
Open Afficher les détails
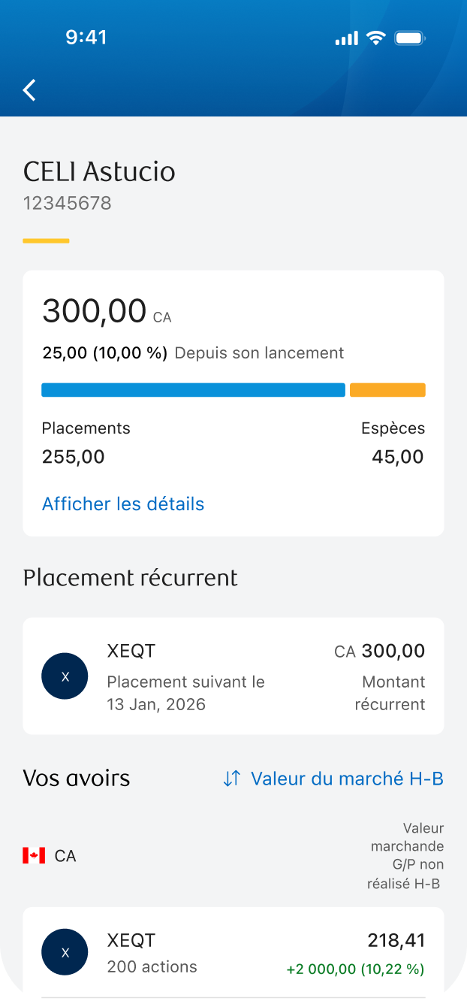click(x=122, y=503)
